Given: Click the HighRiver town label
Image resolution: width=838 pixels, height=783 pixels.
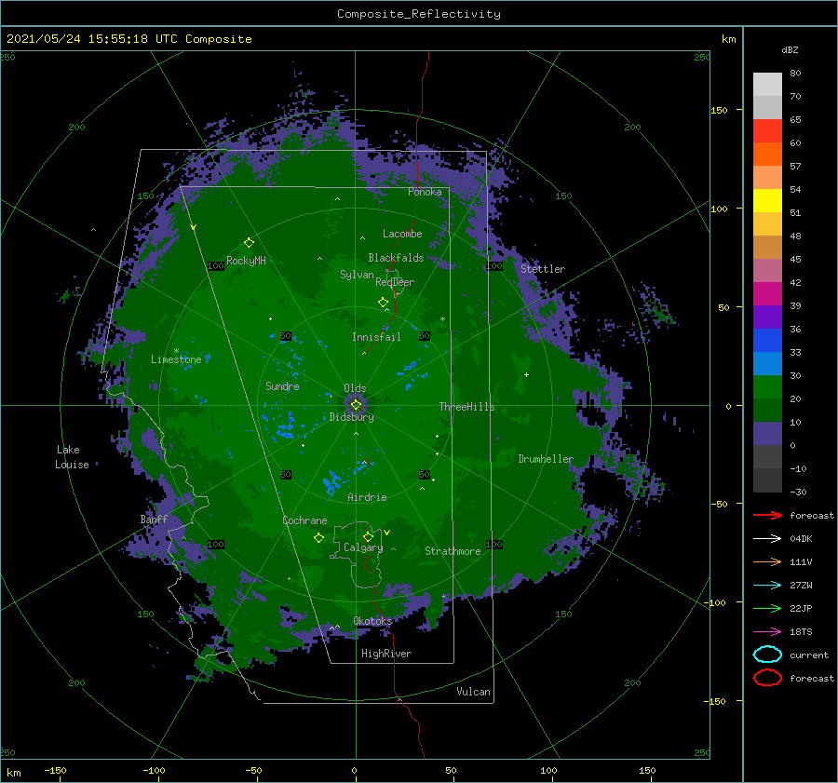Looking at the screenshot, I should coord(386,654).
